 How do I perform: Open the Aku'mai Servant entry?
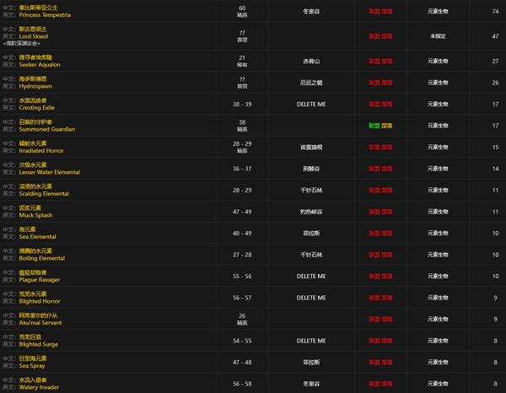coord(43,323)
